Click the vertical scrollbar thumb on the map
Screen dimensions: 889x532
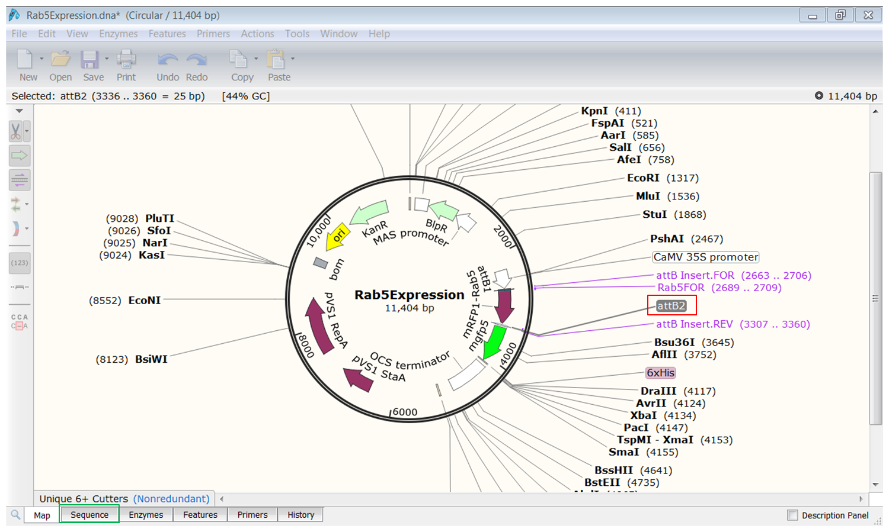(x=875, y=298)
